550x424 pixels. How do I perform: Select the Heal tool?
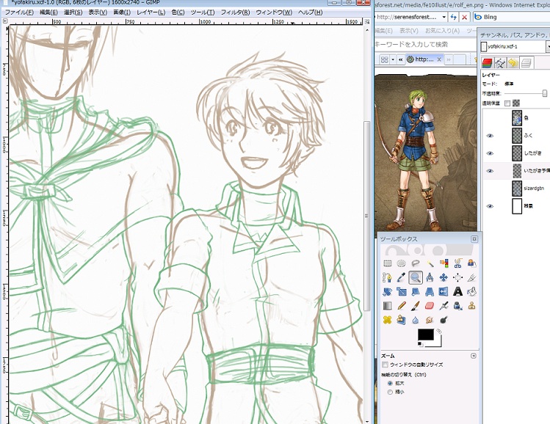coord(387,320)
